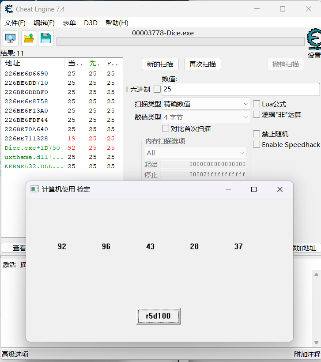The width and height of the screenshot is (321, 362).
Task: Roll dice with the r5d100 button
Action: 159,316
